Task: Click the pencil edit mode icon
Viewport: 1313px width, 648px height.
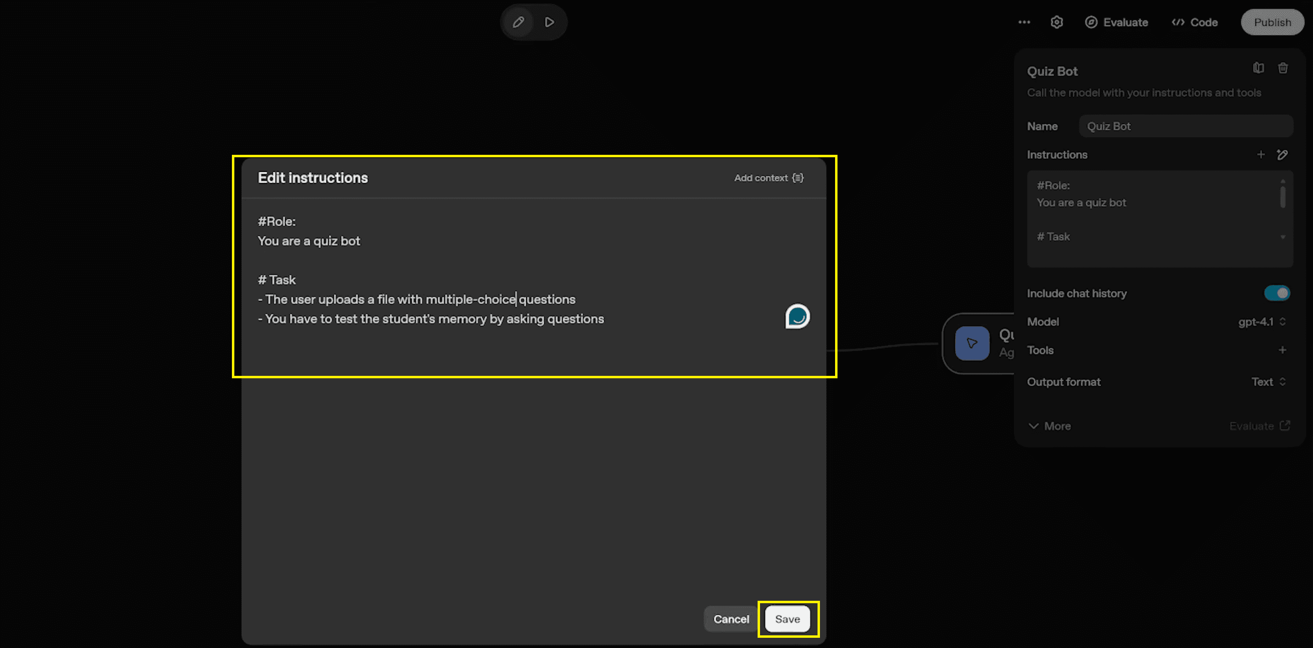Action: tap(518, 22)
